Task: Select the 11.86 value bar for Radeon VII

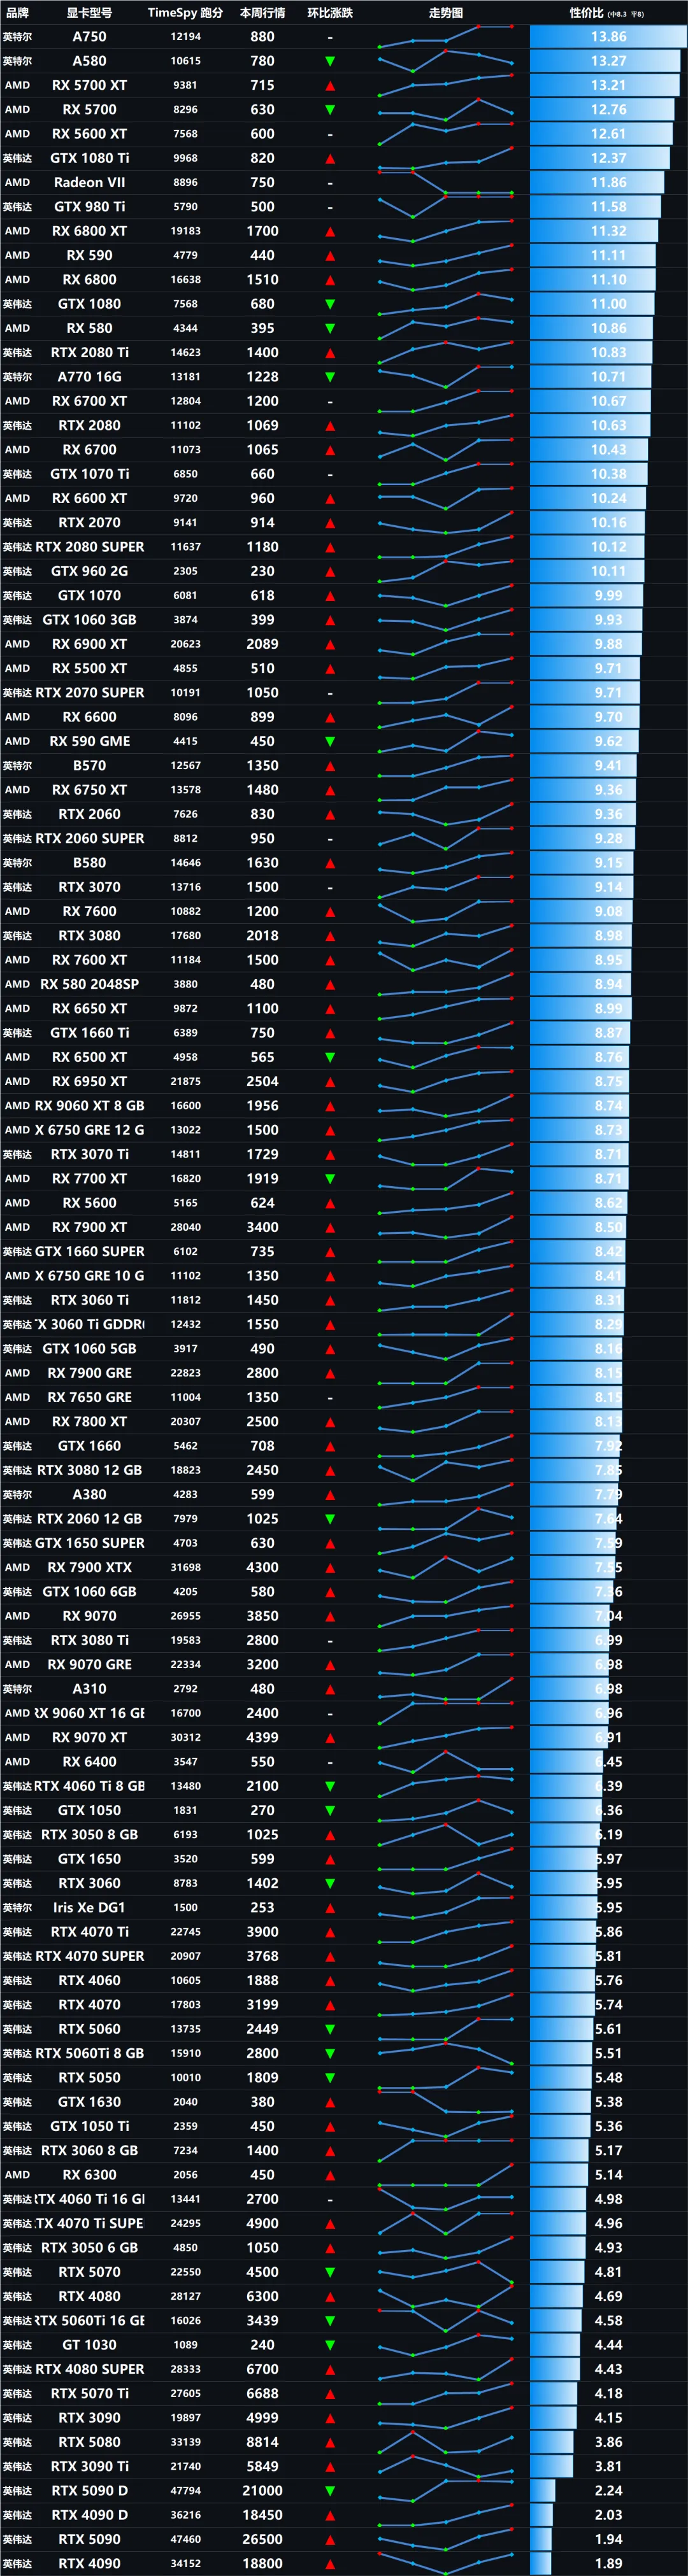Action: [597, 182]
